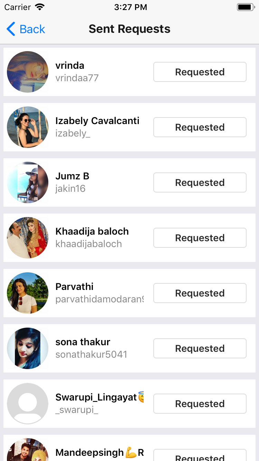
Task: Select the Khaadija baloch name text
Action: click(x=92, y=232)
